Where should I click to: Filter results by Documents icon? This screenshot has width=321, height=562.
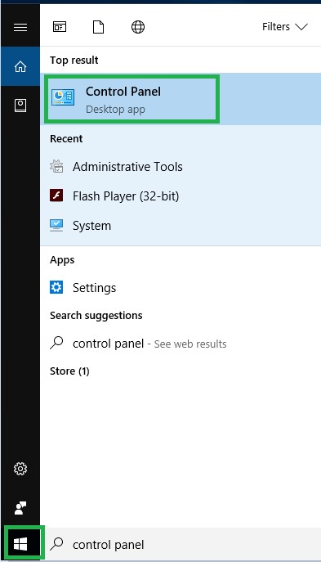click(x=98, y=27)
